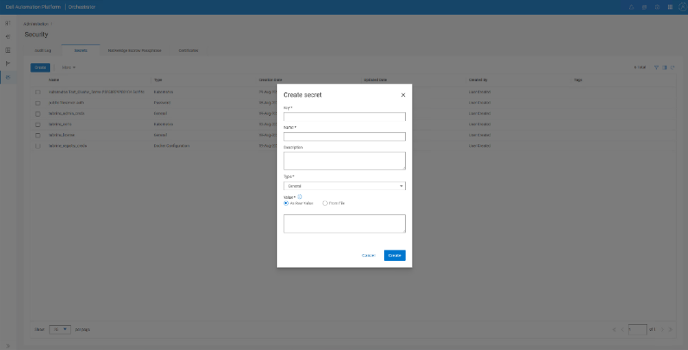688x350 pixels.
Task: Click the dashboard icon in left sidebar
Action: 8,23
